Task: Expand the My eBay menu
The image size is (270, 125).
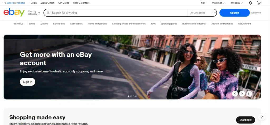Action: tap(237, 3)
